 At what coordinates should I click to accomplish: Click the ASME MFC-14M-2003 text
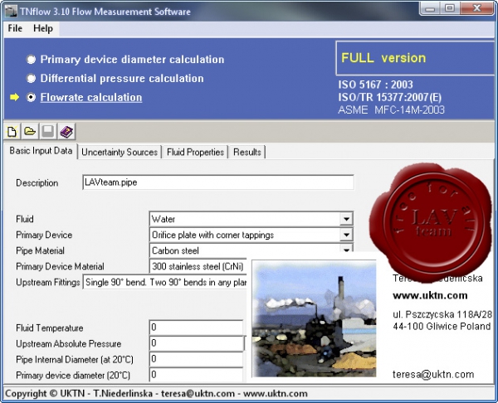click(x=391, y=109)
